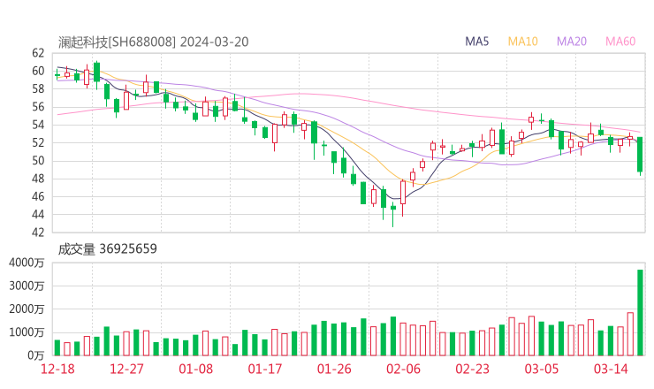The height and width of the screenshot is (389, 654).
Task: Click the 42 price axis label
Action: pyautogui.click(x=38, y=232)
